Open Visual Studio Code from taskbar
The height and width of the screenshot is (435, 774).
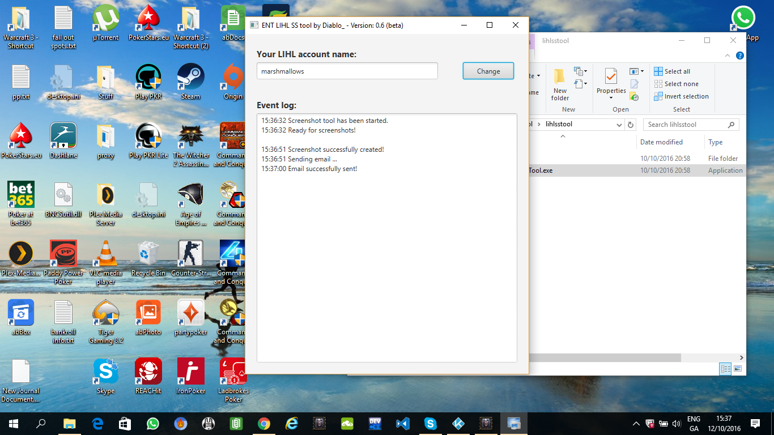point(403,423)
